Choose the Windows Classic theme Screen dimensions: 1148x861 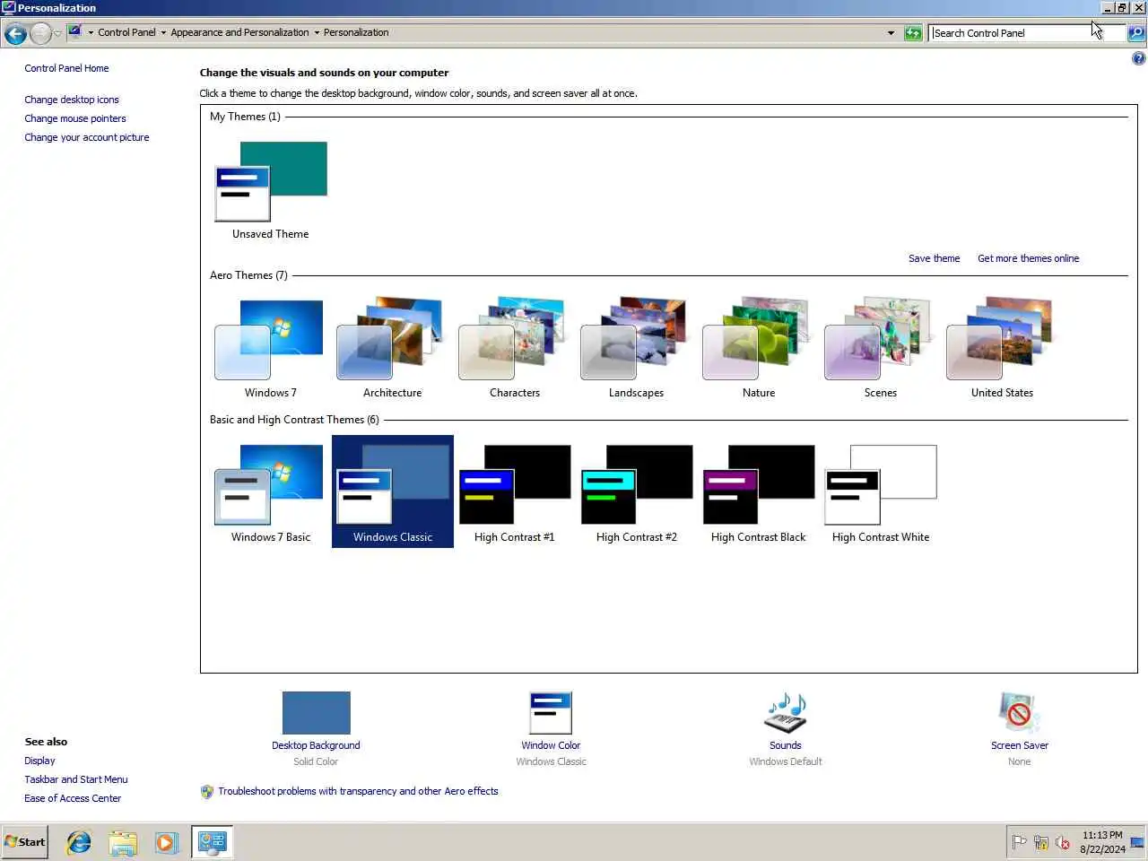pyautogui.click(x=393, y=492)
